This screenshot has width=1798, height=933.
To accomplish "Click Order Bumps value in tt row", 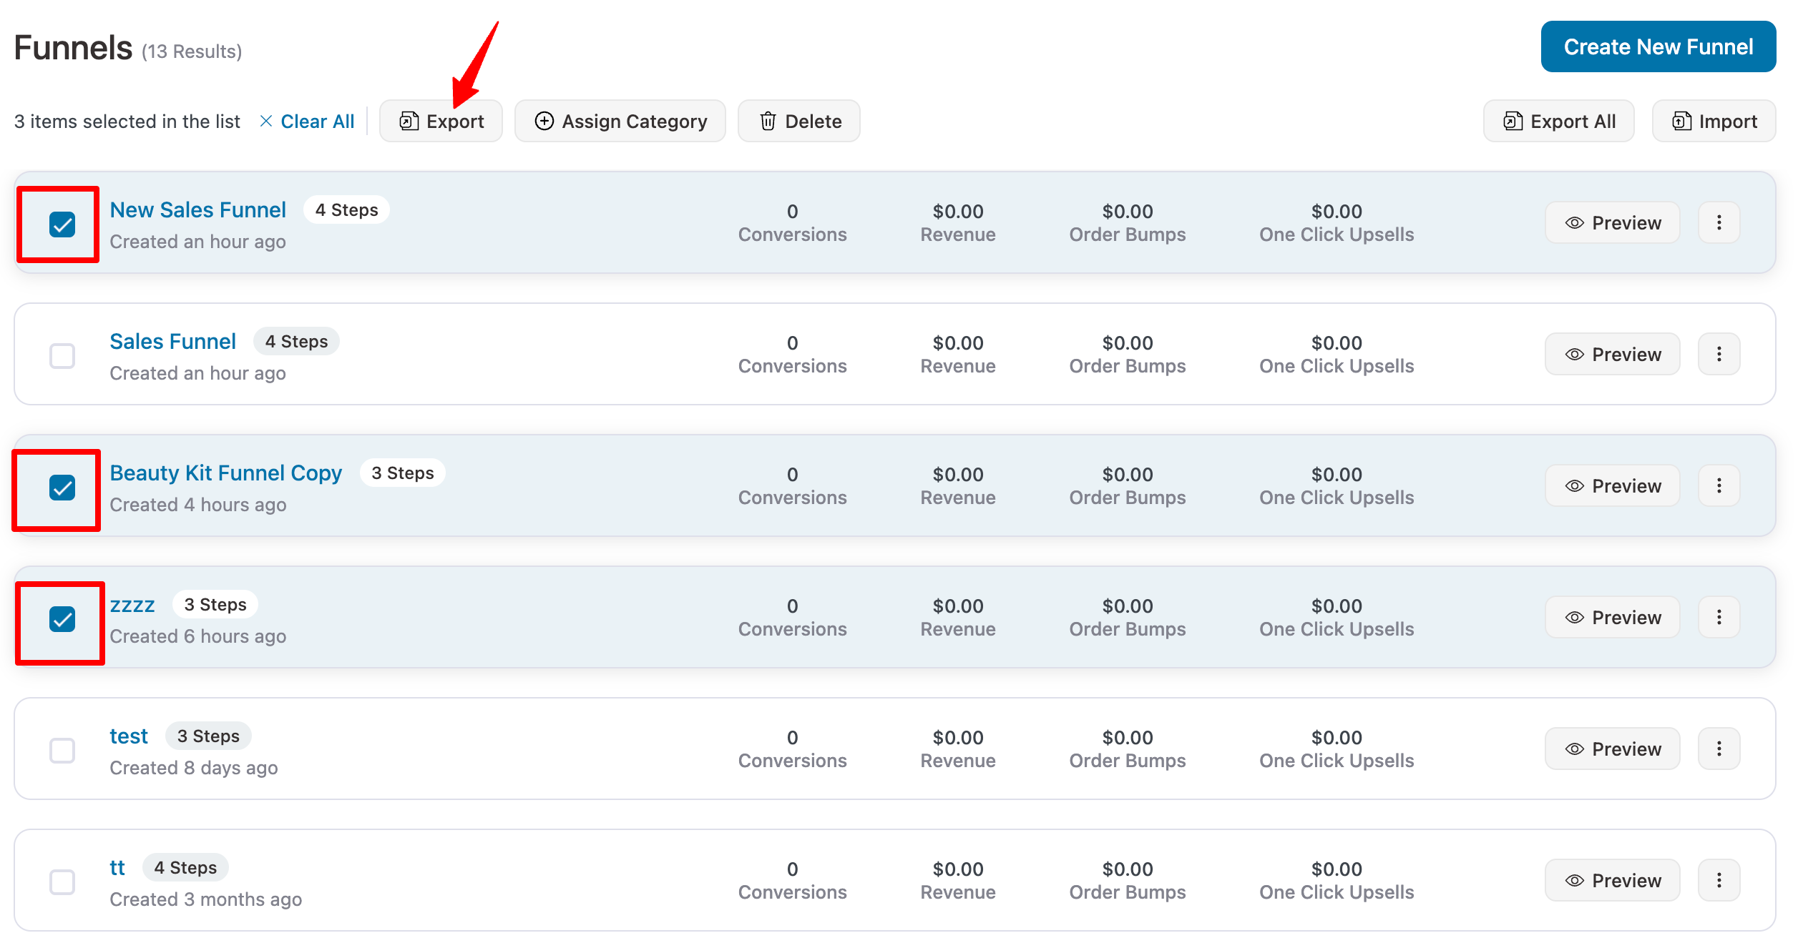I will 1128,869.
